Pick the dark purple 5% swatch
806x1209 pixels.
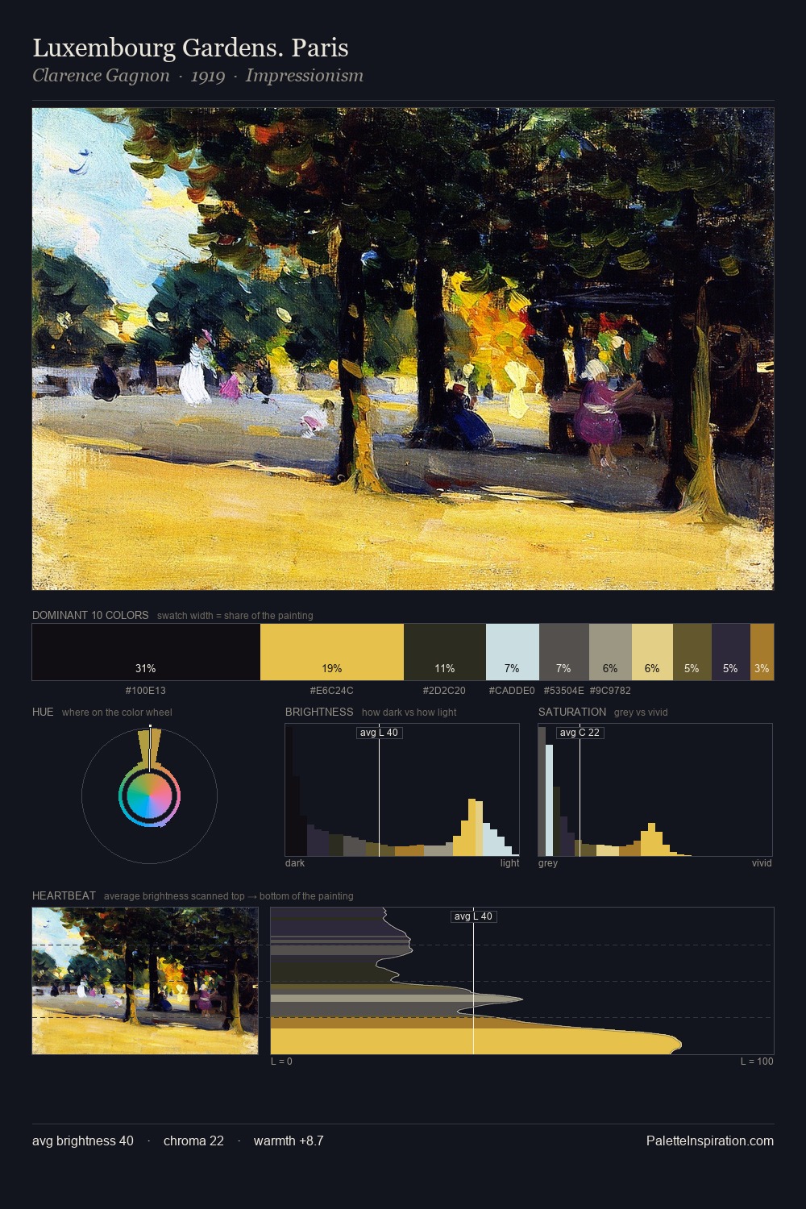pyautogui.click(x=731, y=652)
